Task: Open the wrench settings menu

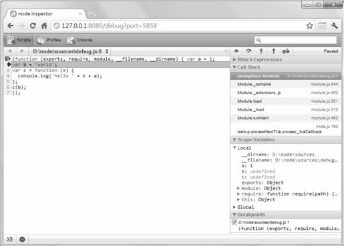Action: pyautogui.click(x=335, y=26)
